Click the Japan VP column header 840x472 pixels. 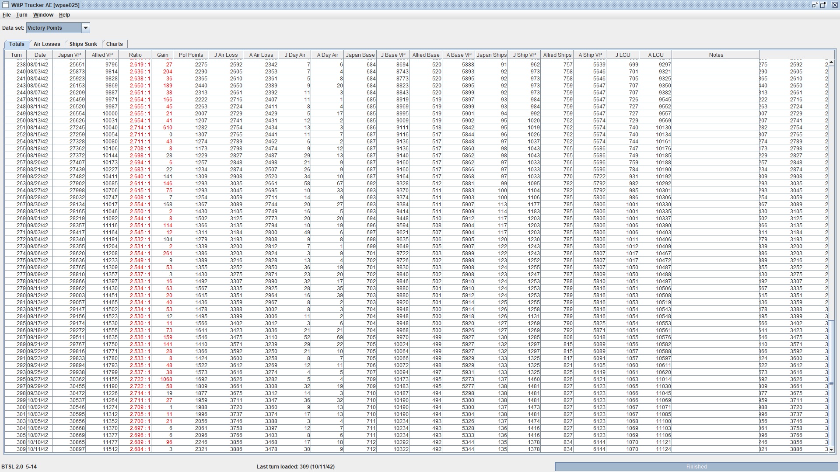[69, 55]
